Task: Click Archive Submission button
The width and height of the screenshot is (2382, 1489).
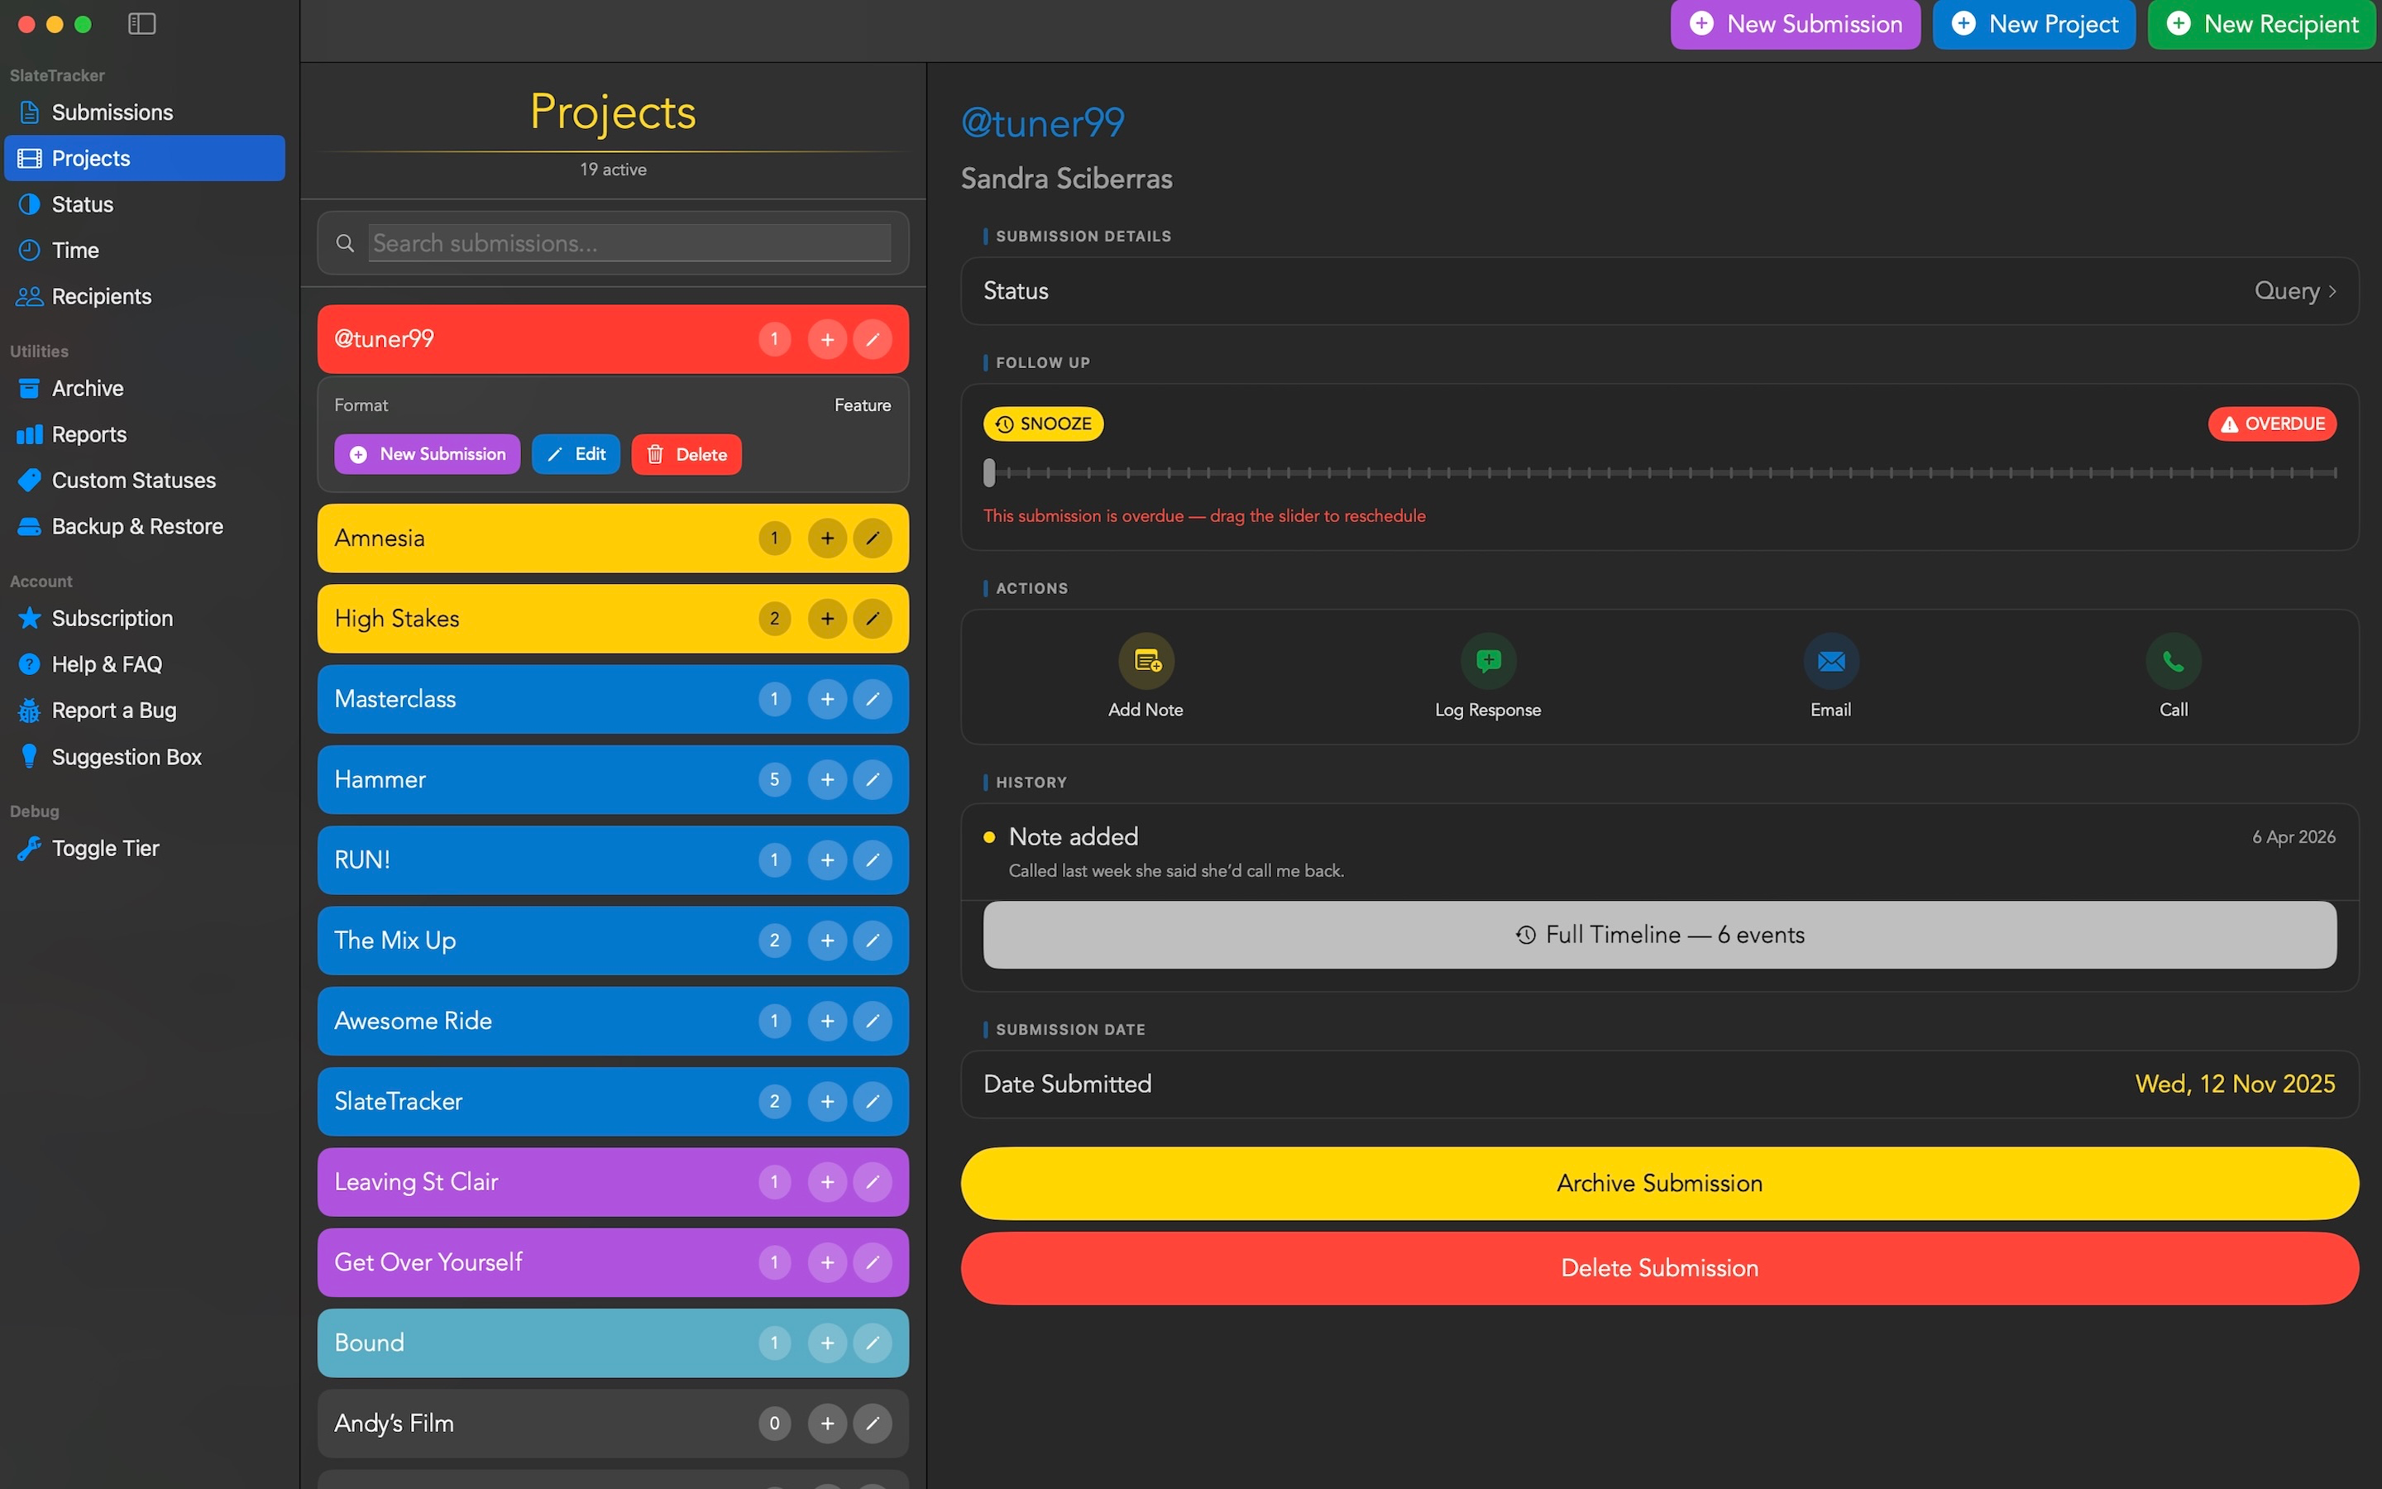Action: 1659,1184
